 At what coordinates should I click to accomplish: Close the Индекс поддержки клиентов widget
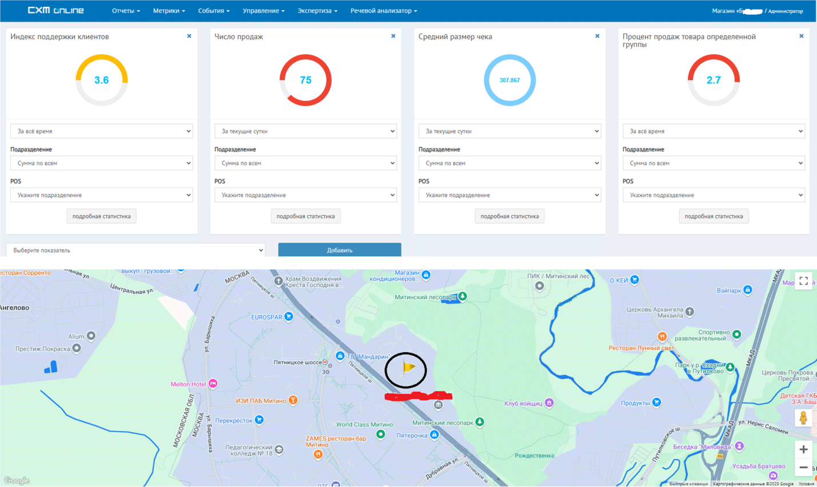[189, 36]
